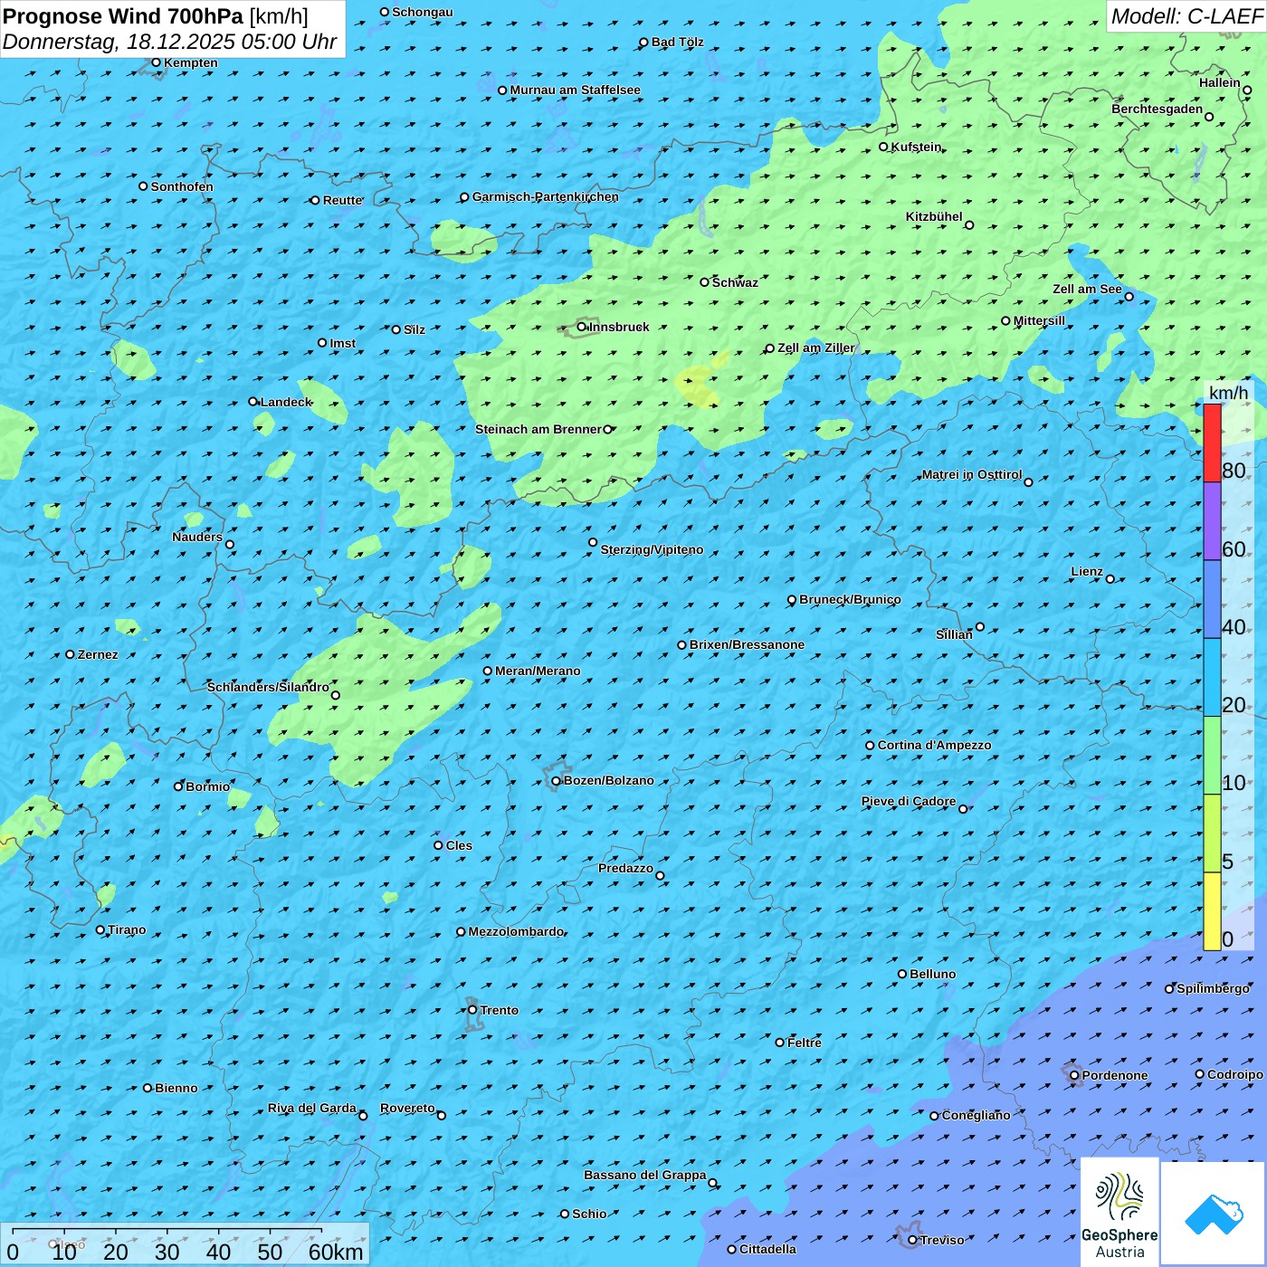Viewport: 1267px width, 1267px height.
Task: Click the 'Pieve di Cadore' label
Action: (x=909, y=801)
